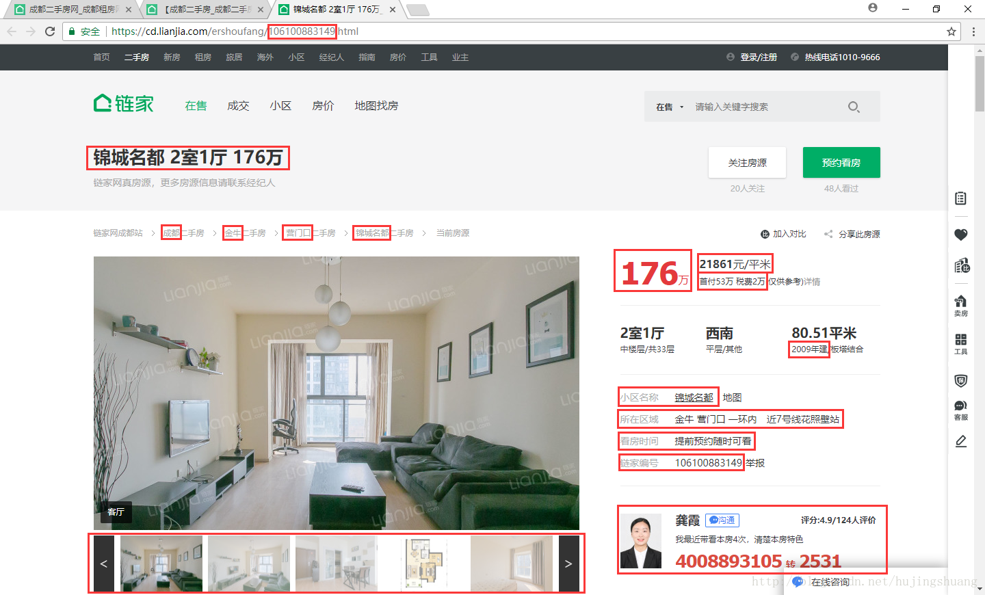Click breadcrumb 营门口二手房

311,233
